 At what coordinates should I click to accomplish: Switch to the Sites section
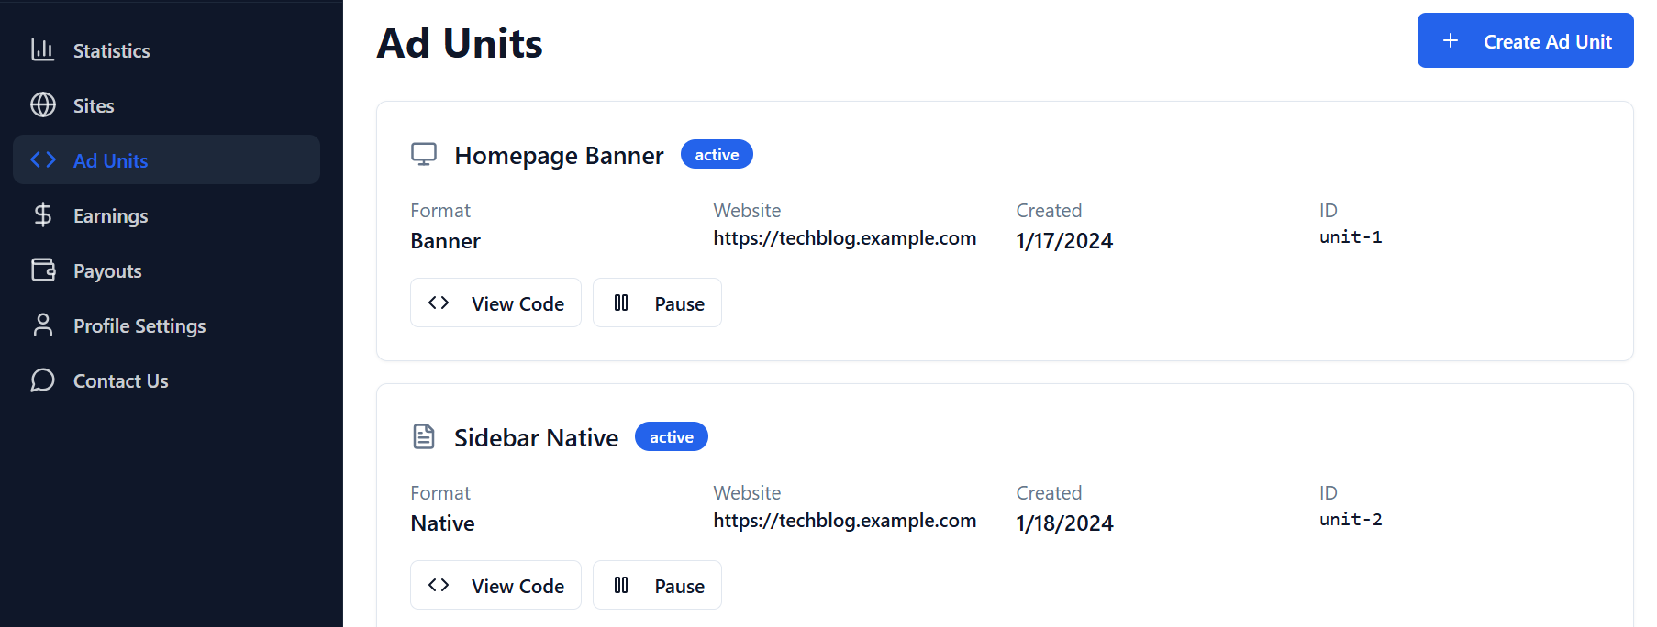[x=93, y=104]
